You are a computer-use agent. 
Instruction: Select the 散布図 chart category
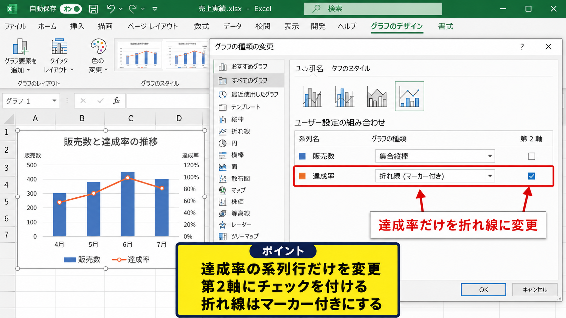tap(240, 178)
